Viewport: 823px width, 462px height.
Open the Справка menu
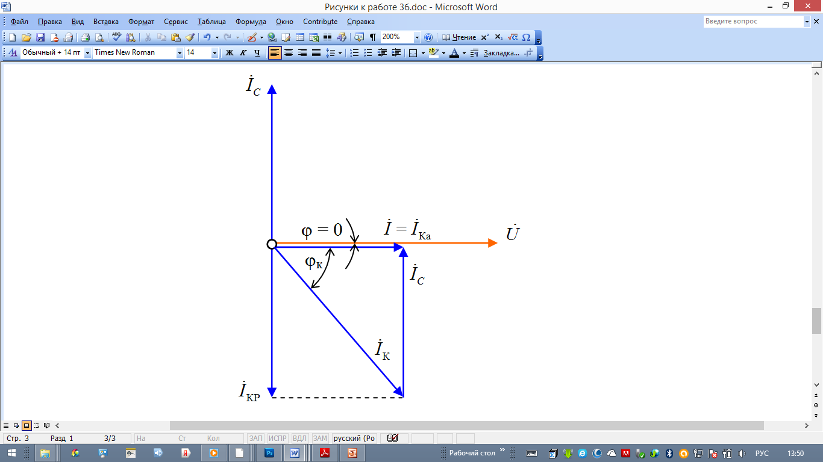click(361, 22)
